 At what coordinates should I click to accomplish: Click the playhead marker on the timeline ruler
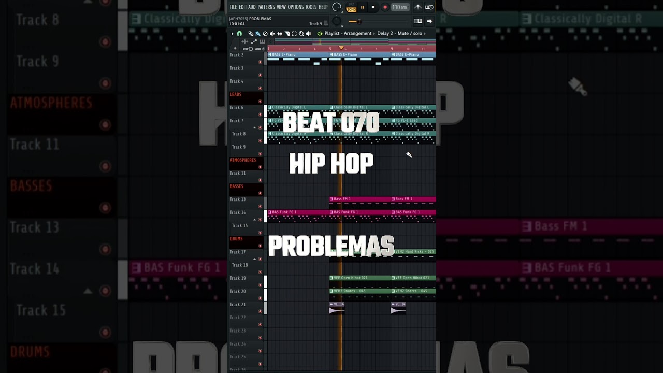(341, 48)
